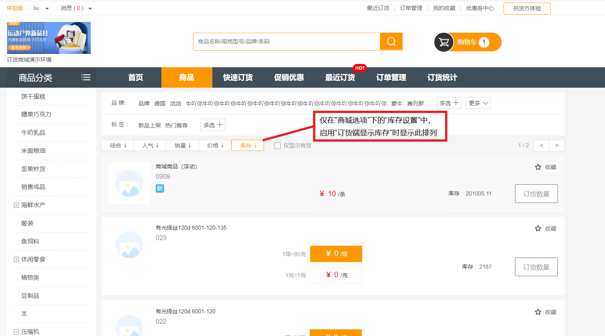Open thumbnail of item 023

pyautogui.click(x=129, y=245)
